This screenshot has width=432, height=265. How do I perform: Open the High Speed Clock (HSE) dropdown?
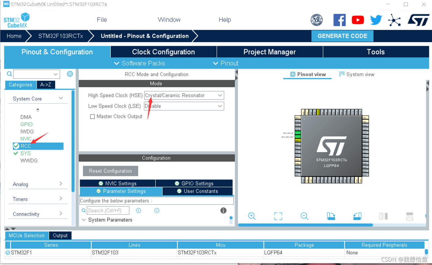pos(184,95)
